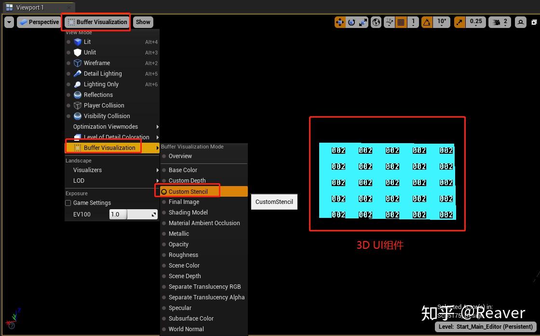Toggle rotation snapping angle icon
The height and width of the screenshot is (336, 540).
point(427,22)
